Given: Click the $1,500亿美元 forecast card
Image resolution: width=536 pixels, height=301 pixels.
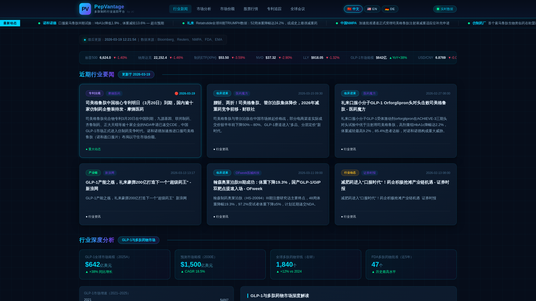Looking at the screenshot, I should (x=220, y=264).
